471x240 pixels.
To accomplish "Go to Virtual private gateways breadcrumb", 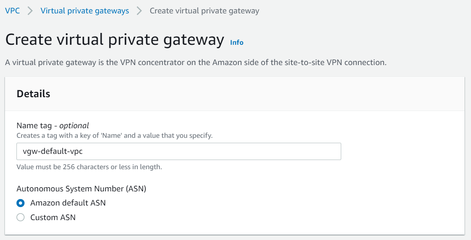I will (85, 11).
